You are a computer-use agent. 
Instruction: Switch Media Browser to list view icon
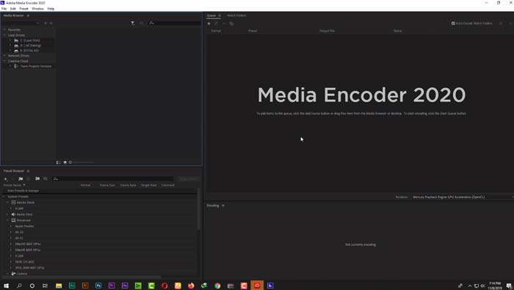(58, 162)
